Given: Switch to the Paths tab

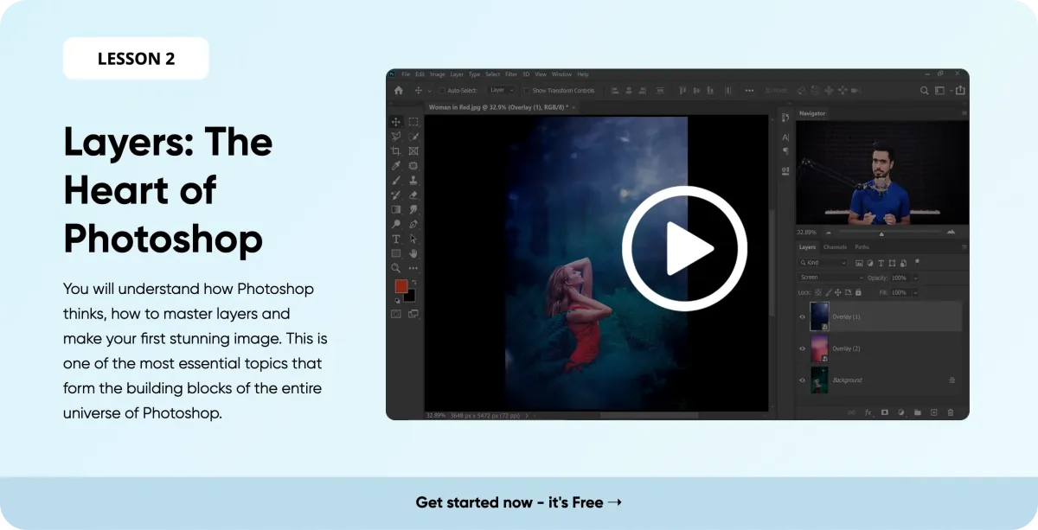Looking at the screenshot, I should [862, 247].
